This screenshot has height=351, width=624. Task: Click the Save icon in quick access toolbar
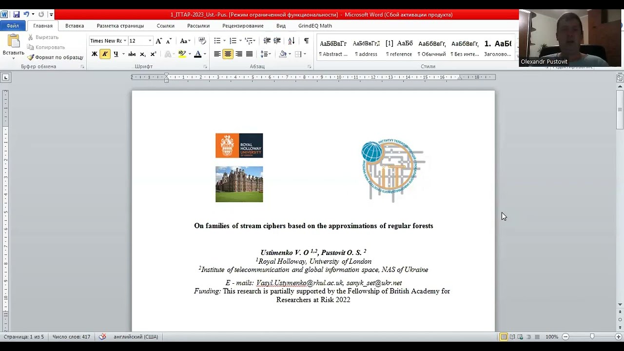point(16,15)
